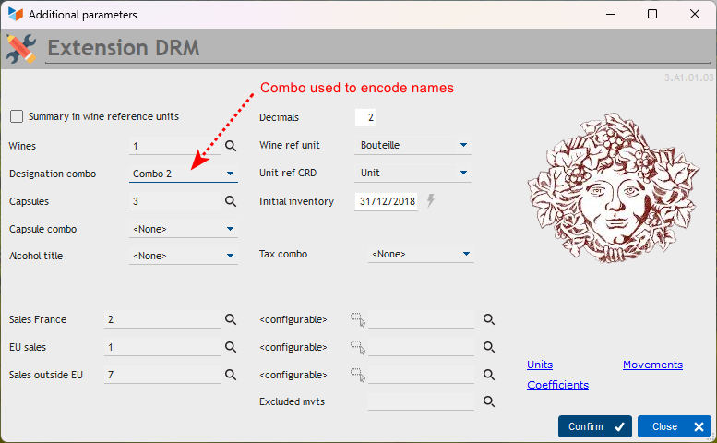Click the blue Close button

pyautogui.click(x=675, y=426)
